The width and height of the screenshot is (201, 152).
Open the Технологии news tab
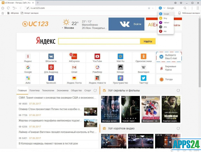point(48,90)
